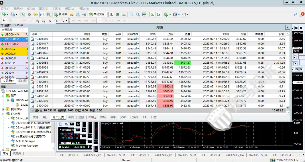Select the text label 'A' drawing tool

[x=50, y=21]
